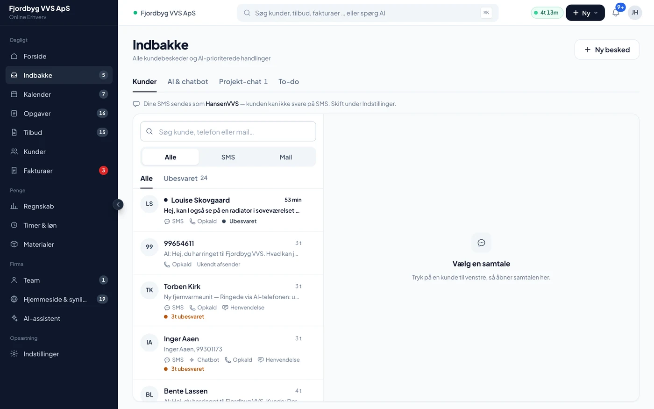Focus the global search field

(x=368, y=13)
